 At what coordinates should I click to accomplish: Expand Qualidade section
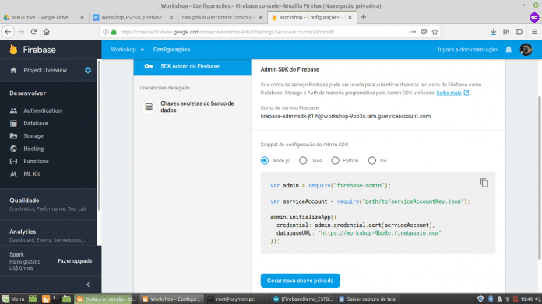(48, 204)
